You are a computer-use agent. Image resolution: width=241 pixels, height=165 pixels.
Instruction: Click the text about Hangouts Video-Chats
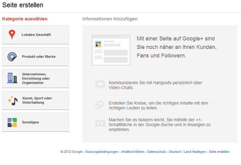pyautogui.click(x=156, y=85)
